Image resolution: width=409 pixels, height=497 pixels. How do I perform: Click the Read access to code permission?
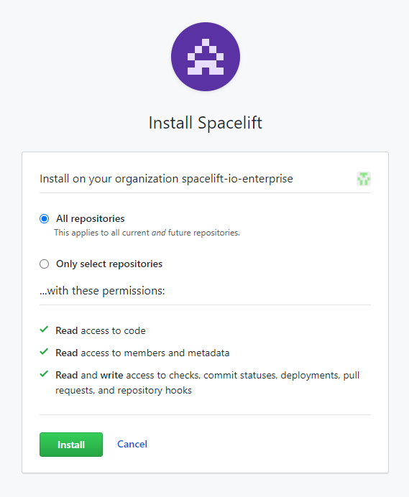tap(101, 330)
